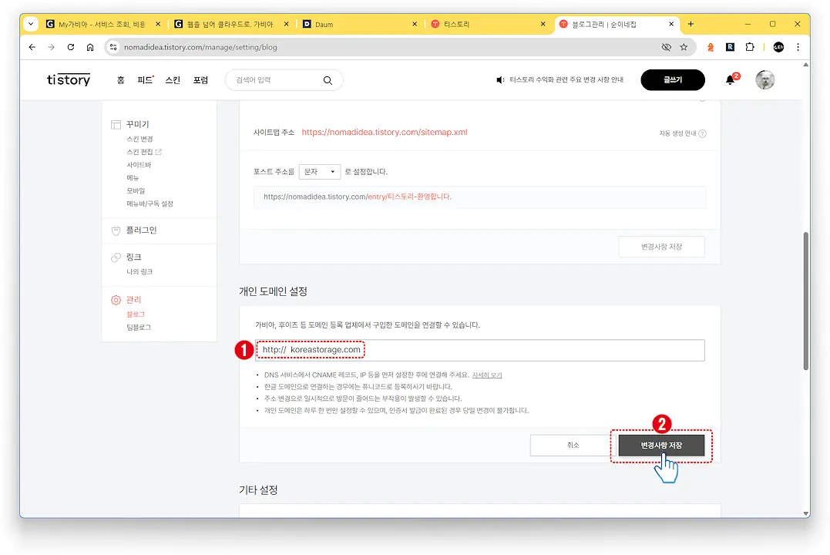
Task: Open the Tistory profile avatar menu
Action: (x=764, y=80)
